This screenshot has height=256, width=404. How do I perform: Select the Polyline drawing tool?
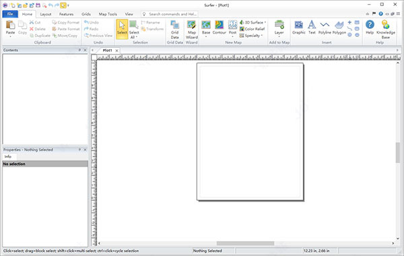tap(325, 28)
